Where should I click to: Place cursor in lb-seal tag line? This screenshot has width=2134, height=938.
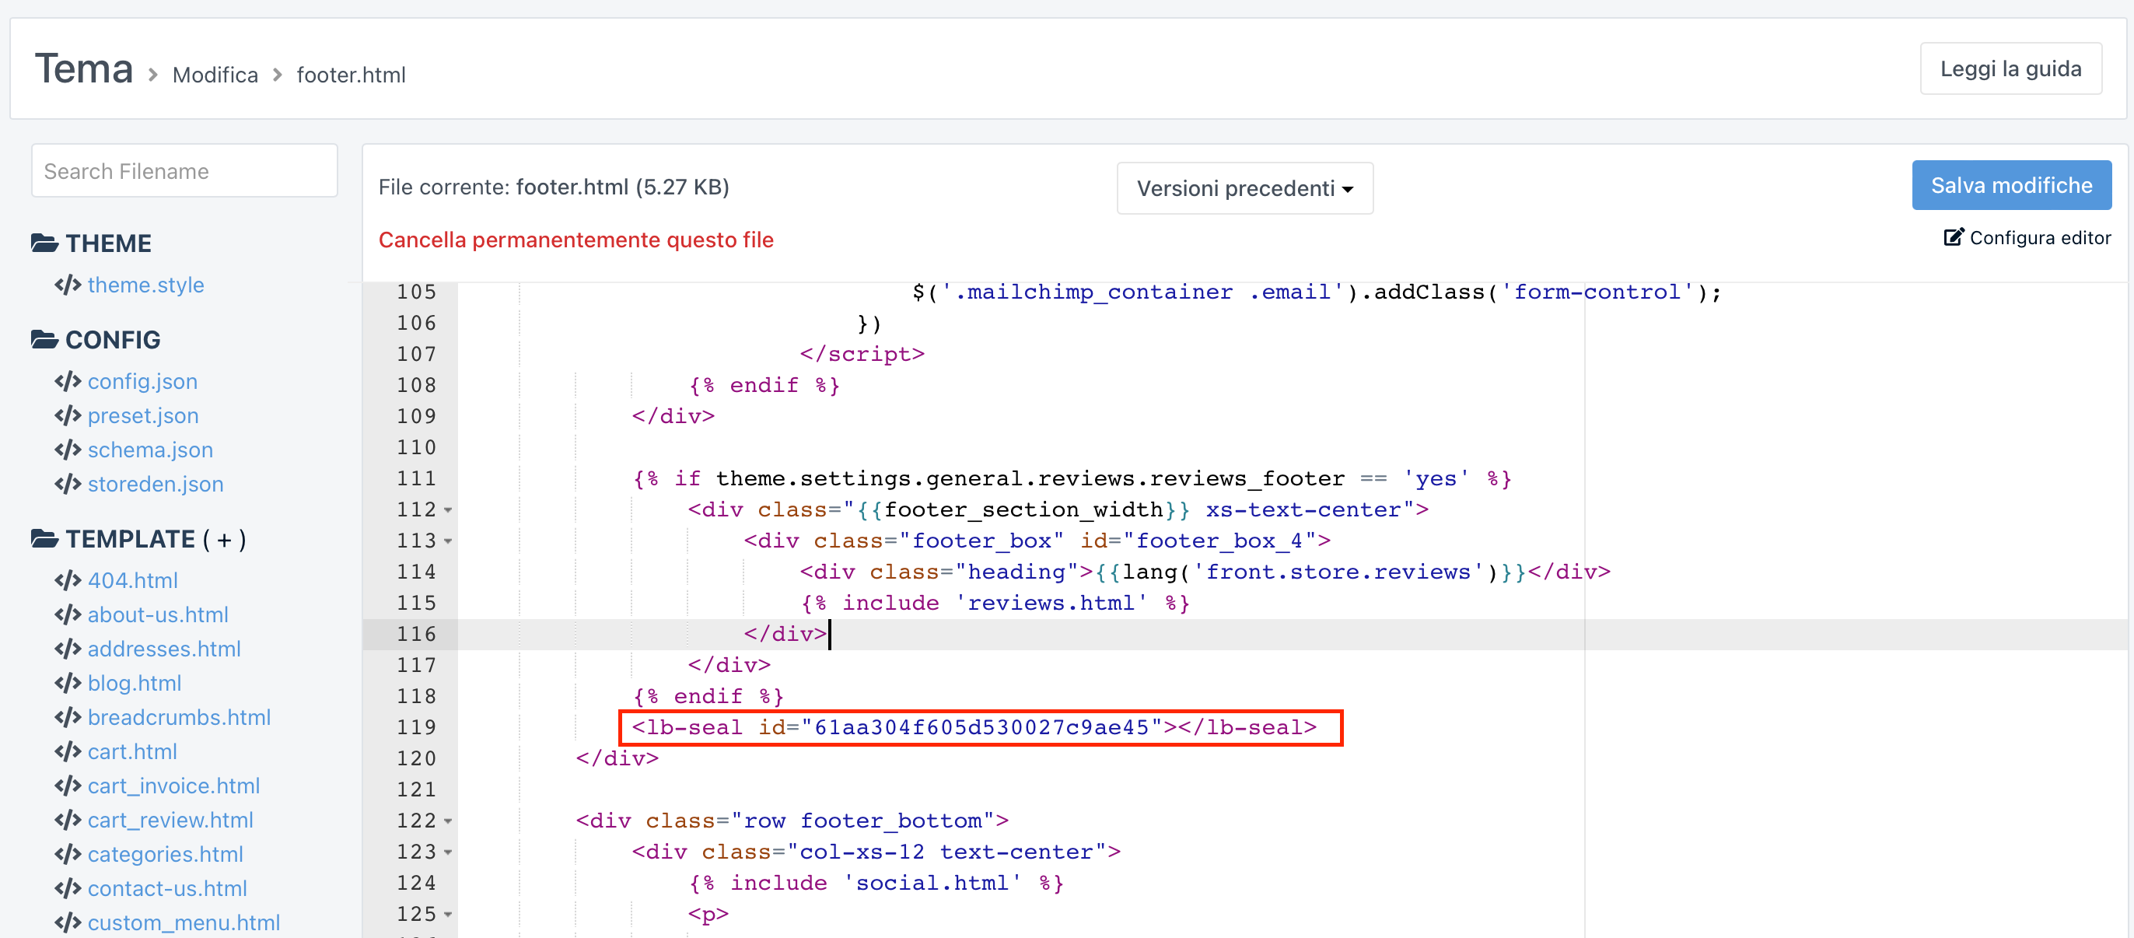(974, 727)
